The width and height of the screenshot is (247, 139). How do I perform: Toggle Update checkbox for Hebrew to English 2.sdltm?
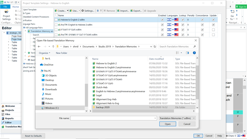(213, 20)
